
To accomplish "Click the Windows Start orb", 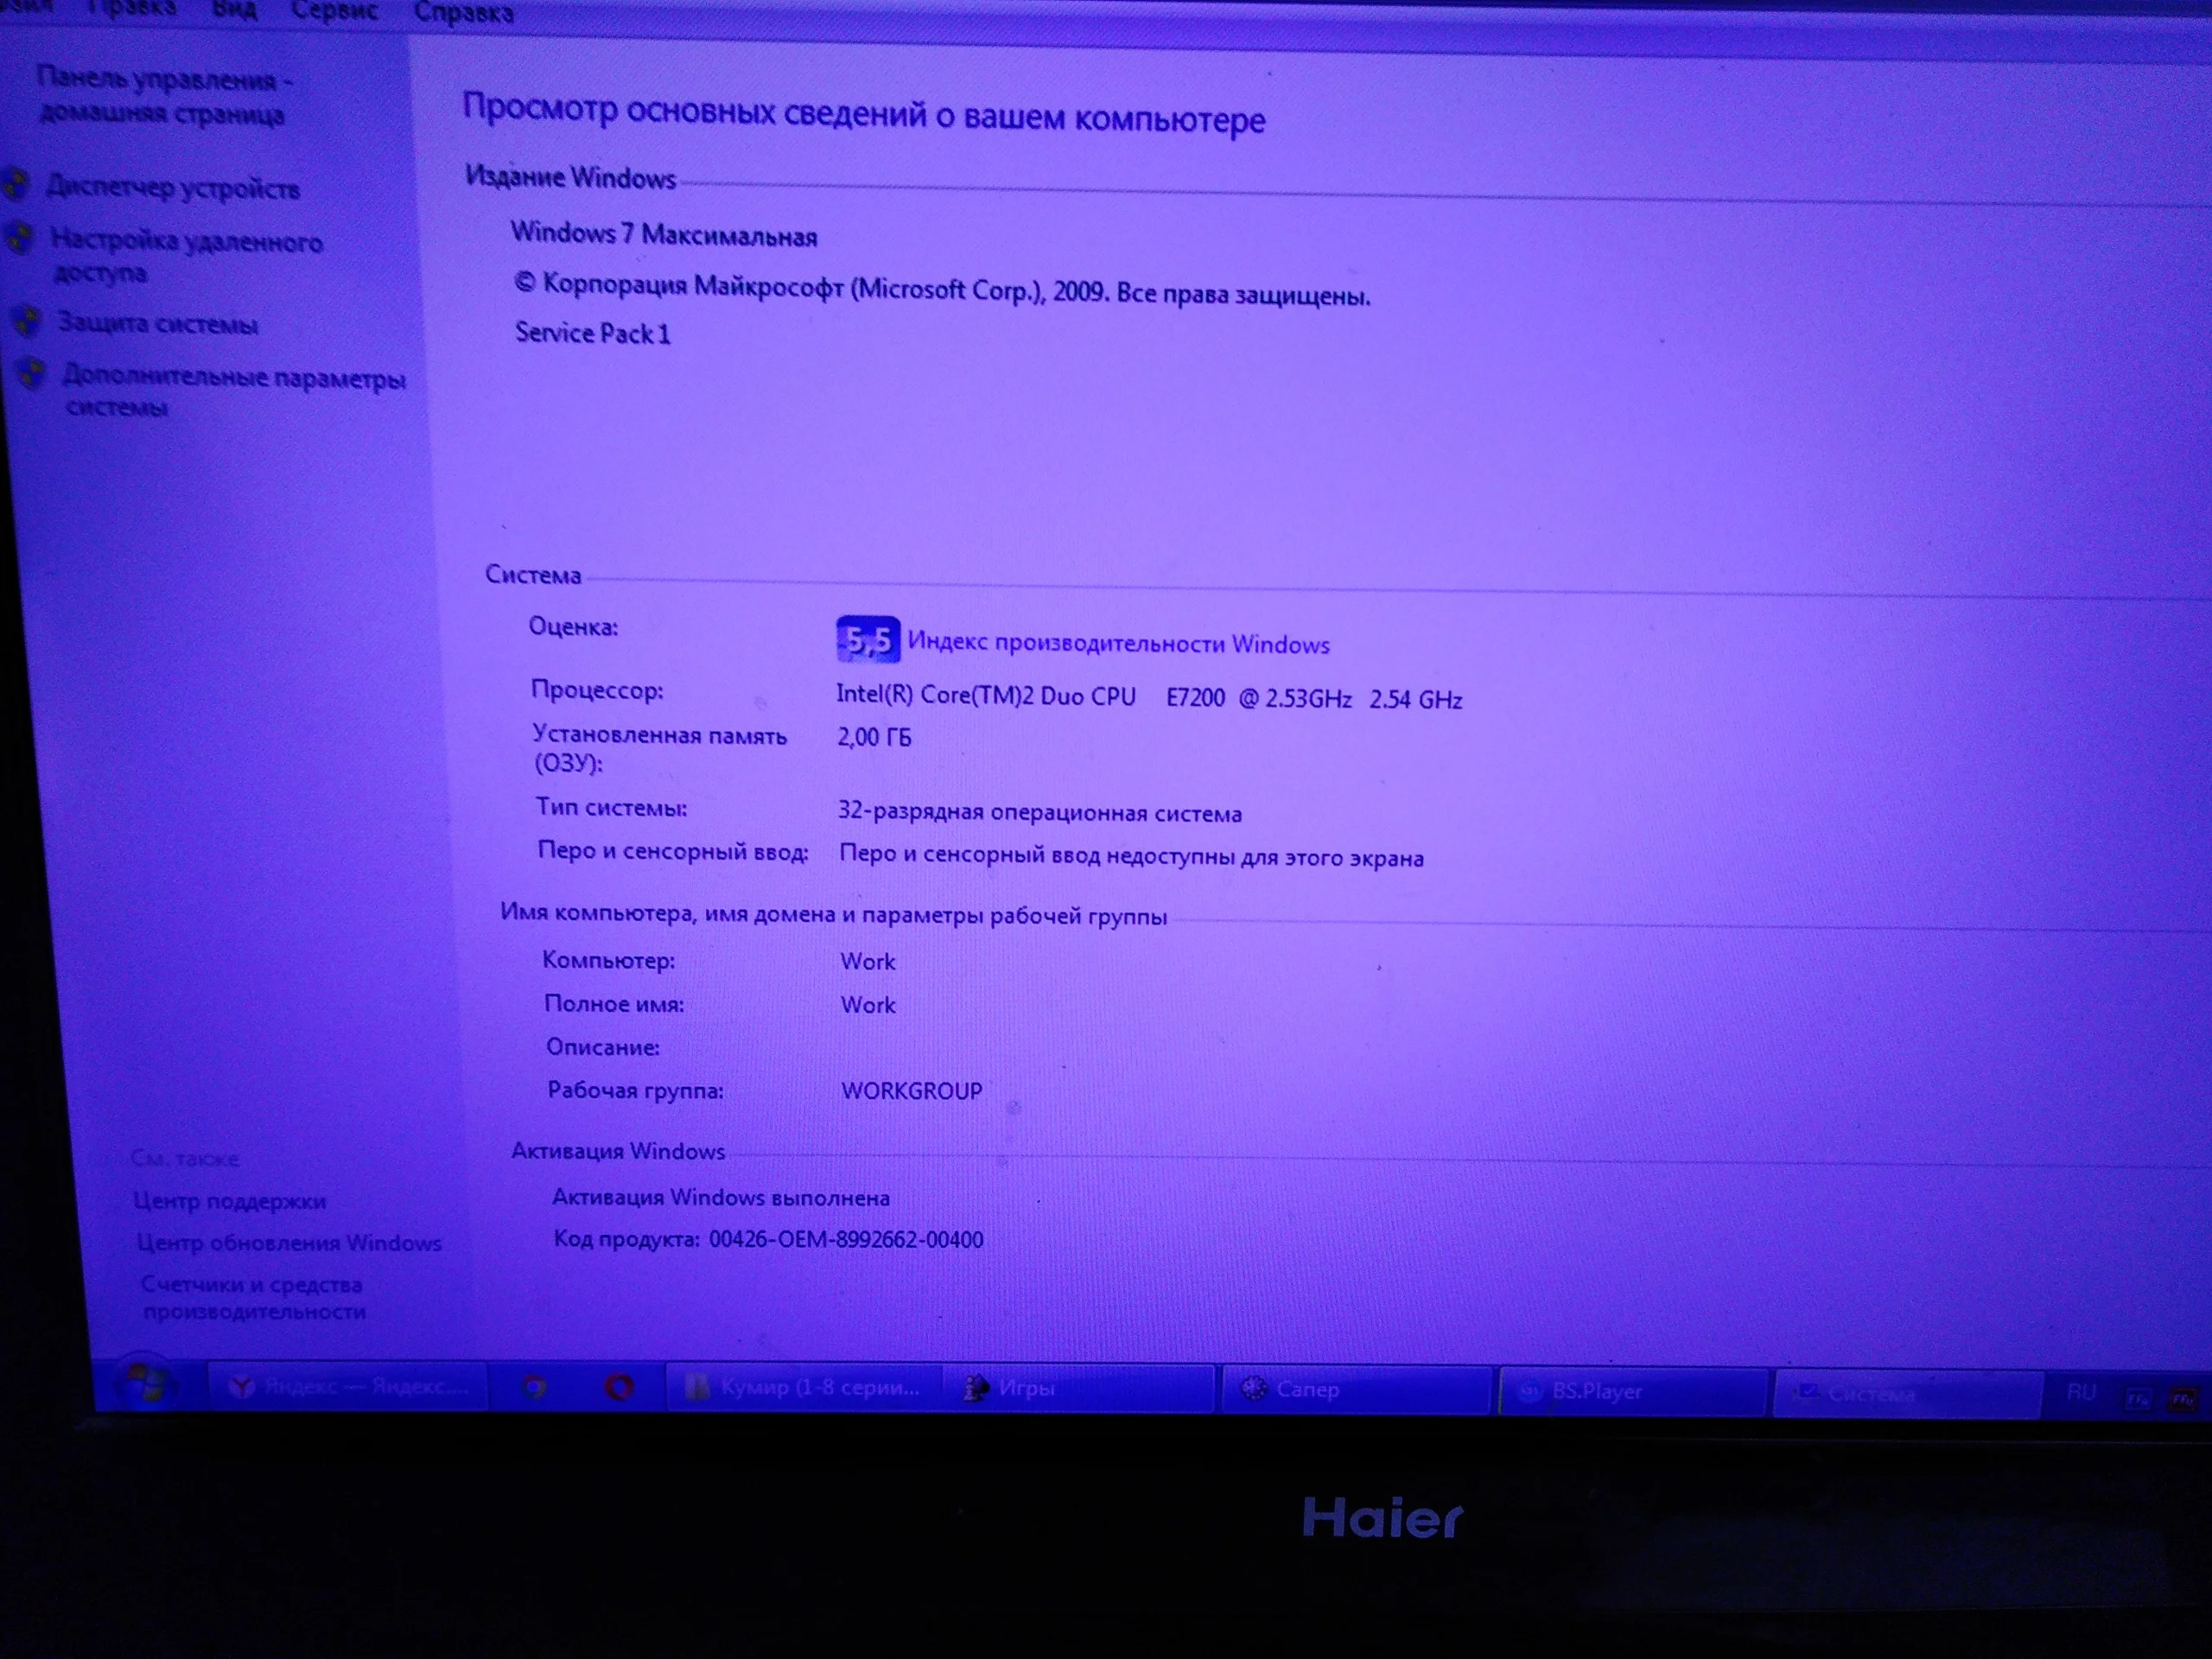I will point(148,1384).
